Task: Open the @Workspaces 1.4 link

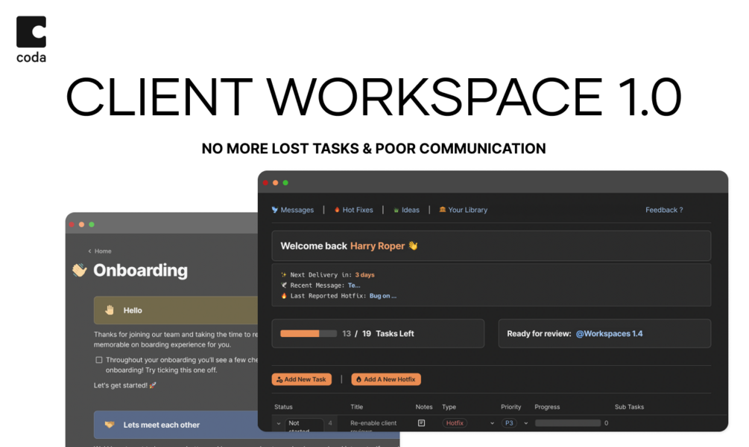Action: click(x=609, y=334)
